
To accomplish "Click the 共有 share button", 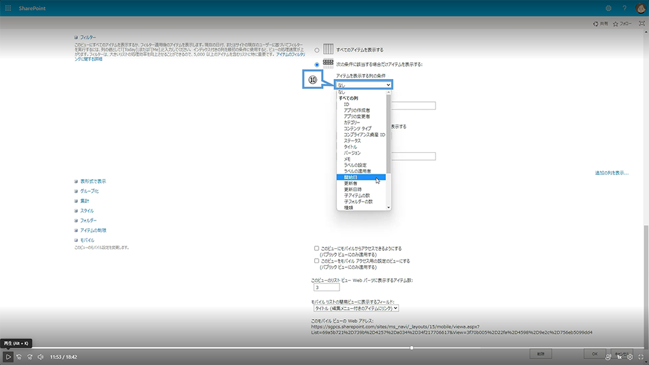I will 600,23.
